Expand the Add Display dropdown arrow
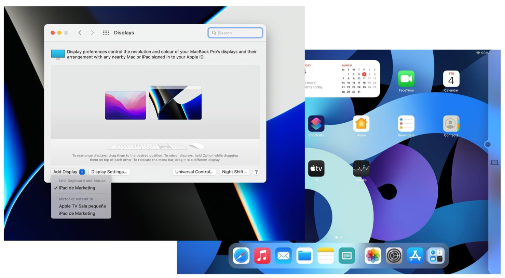505x278 pixels. [x=82, y=172]
